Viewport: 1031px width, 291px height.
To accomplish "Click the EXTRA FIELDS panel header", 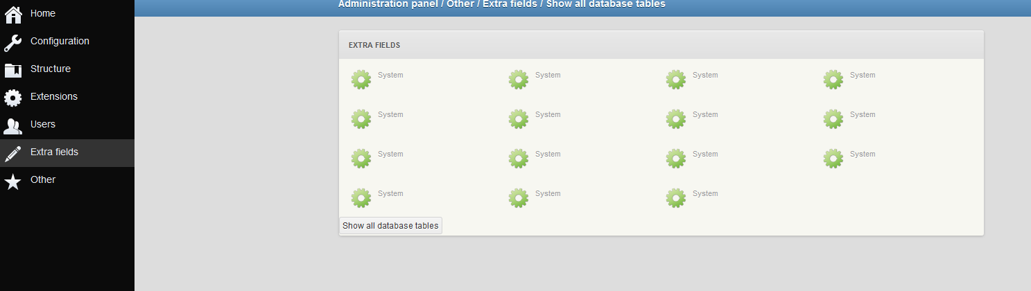I will coord(661,45).
